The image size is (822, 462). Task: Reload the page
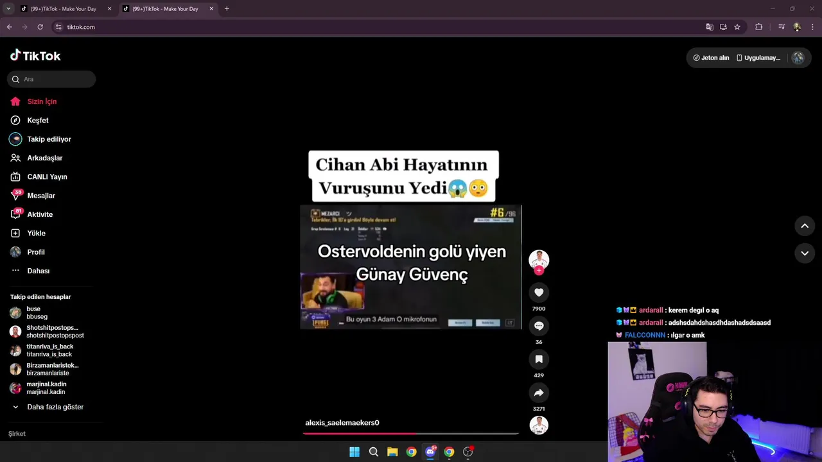pyautogui.click(x=40, y=27)
